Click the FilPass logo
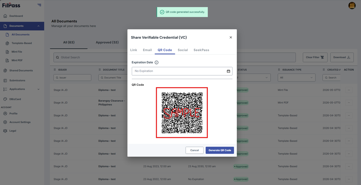 coord(11,5)
